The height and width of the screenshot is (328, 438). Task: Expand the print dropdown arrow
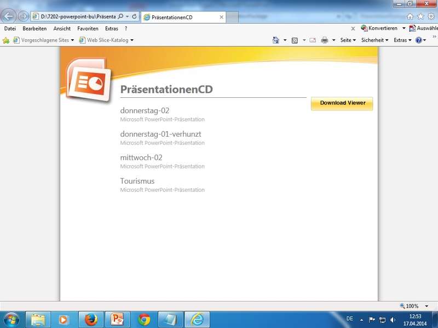tap(333, 40)
